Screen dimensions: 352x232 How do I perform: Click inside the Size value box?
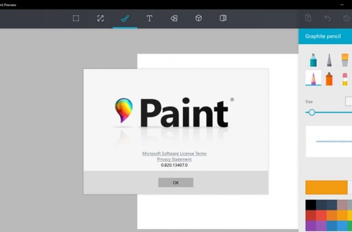pos(349,101)
